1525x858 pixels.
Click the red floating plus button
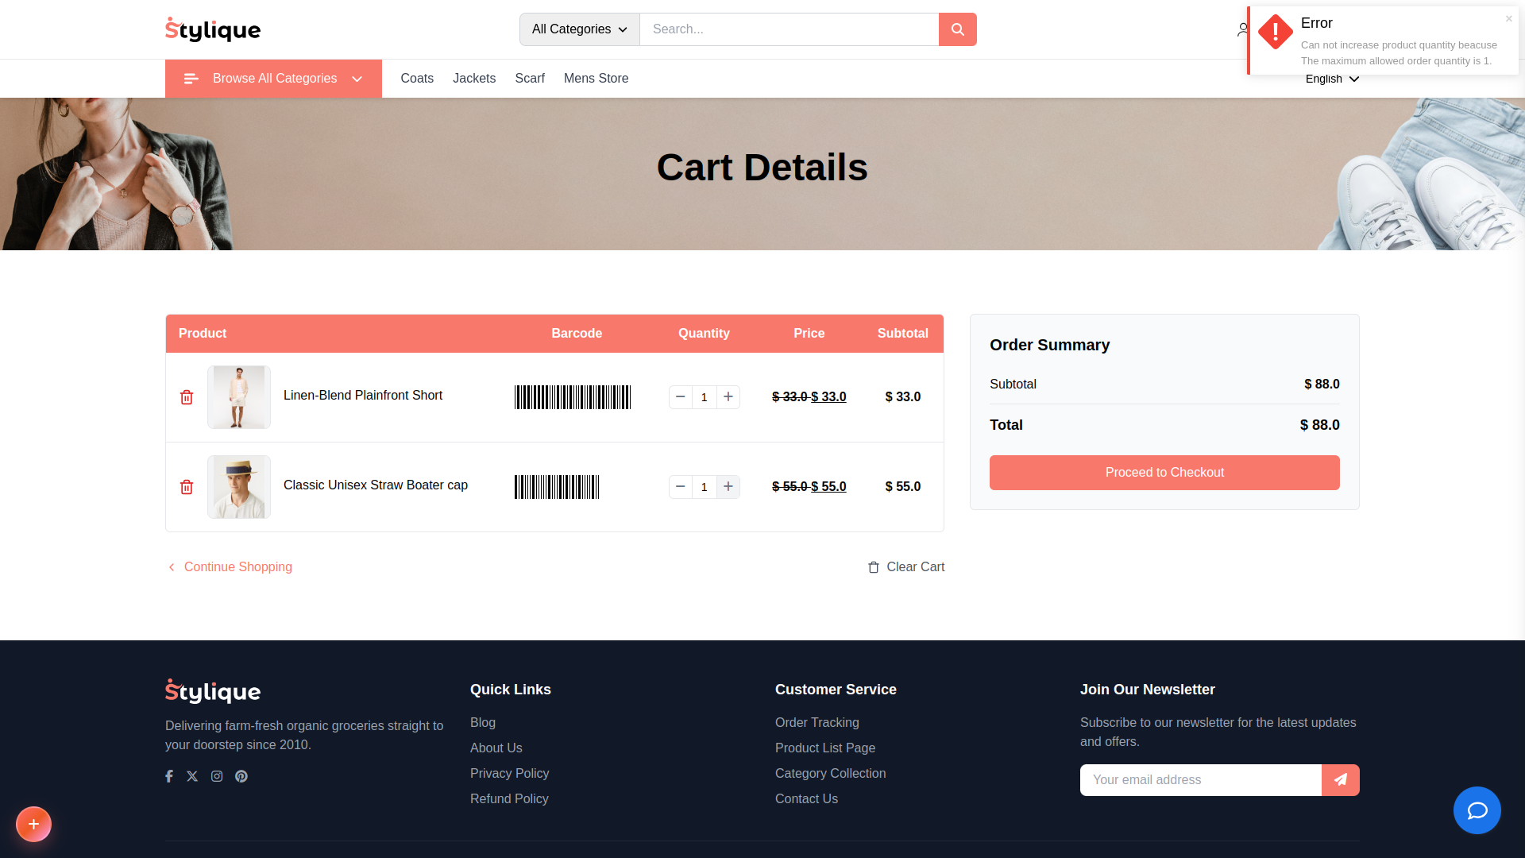tap(33, 824)
